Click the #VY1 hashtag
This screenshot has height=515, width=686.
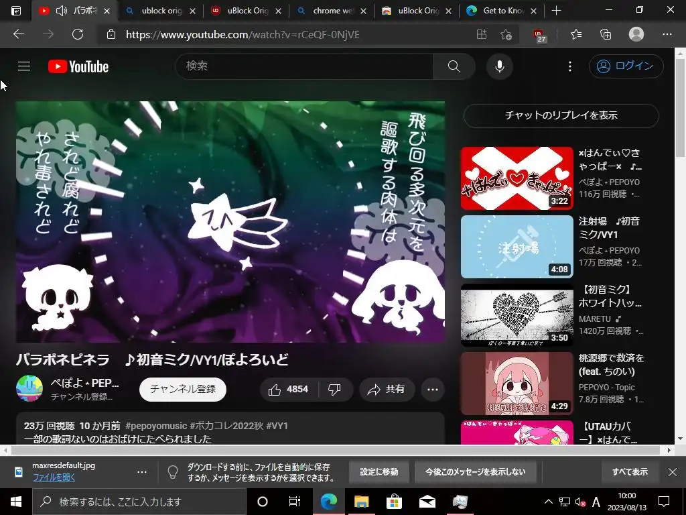(277, 426)
